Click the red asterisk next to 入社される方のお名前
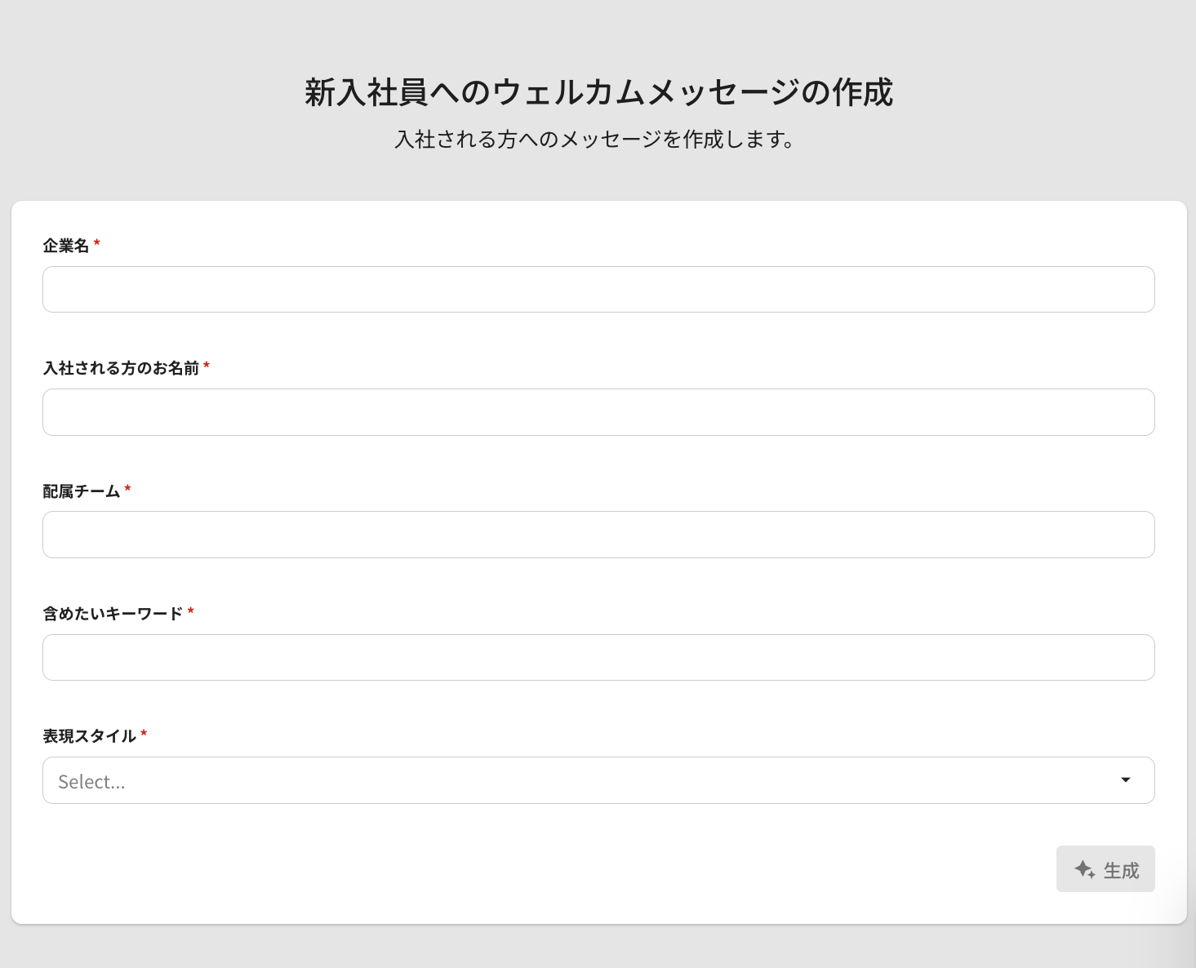Screen dimensions: 1196x968 (x=207, y=366)
